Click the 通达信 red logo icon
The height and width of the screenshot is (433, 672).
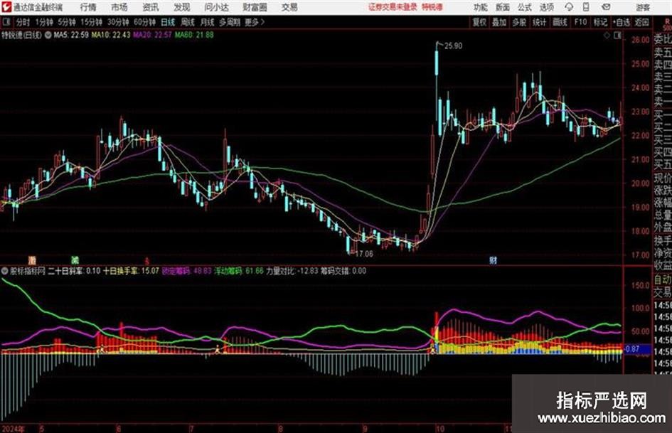point(6,7)
